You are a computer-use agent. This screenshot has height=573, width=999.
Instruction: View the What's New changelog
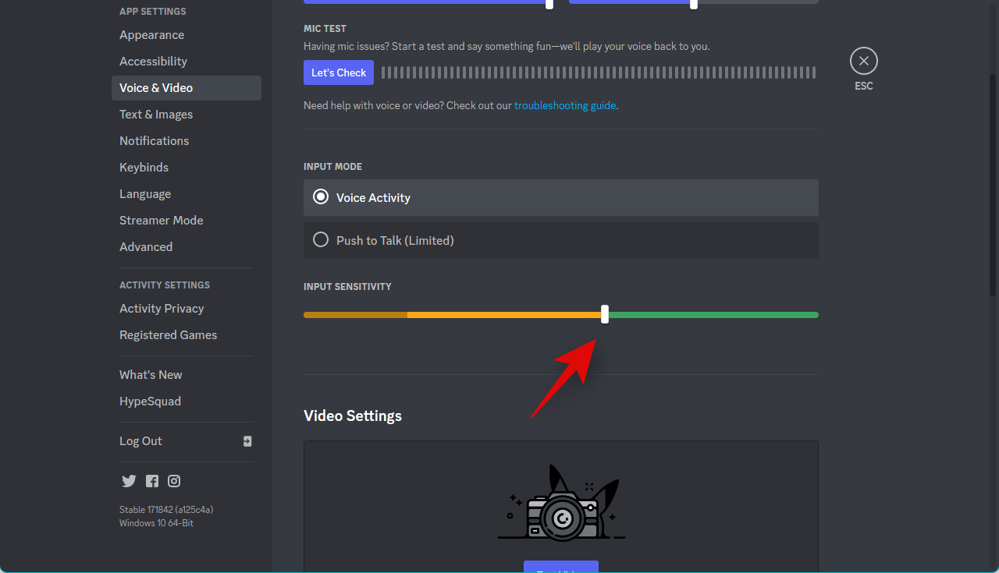(x=151, y=375)
